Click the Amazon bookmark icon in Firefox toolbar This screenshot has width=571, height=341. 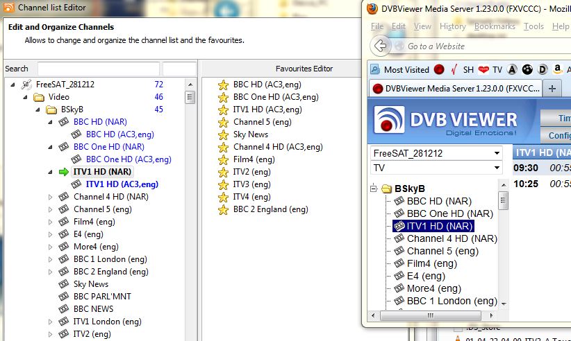557,69
